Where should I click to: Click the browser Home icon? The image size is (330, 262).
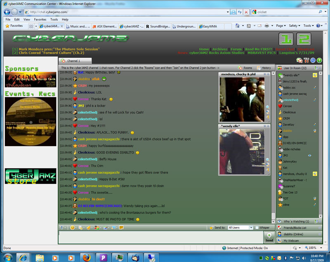(x=238, y=26)
